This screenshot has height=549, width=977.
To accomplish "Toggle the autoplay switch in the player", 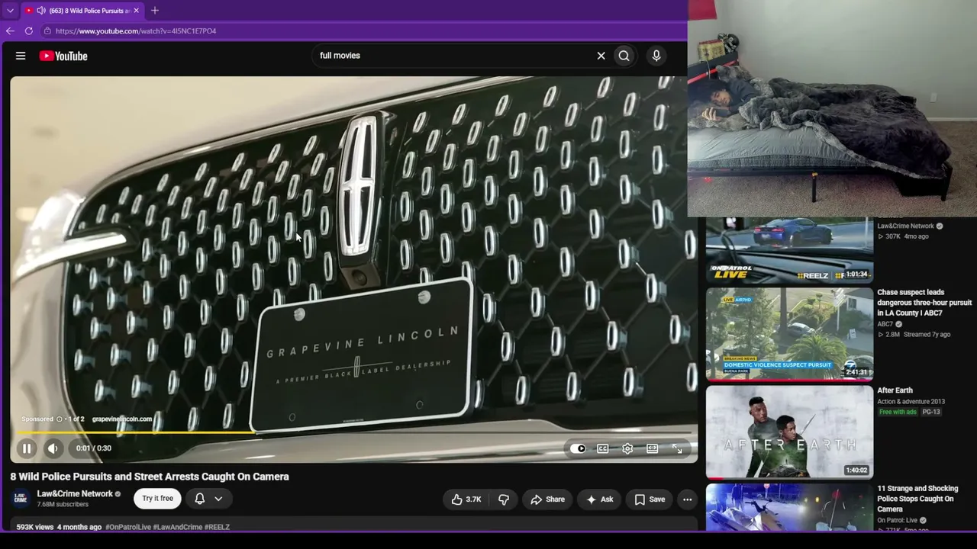I will [x=579, y=448].
